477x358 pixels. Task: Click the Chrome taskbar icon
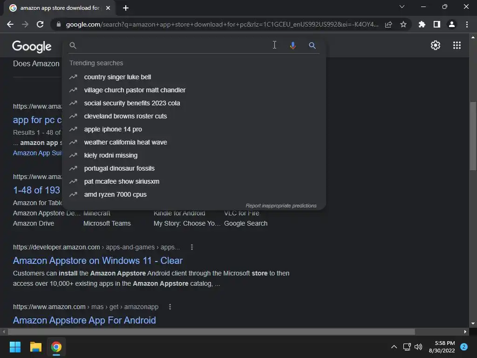56,347
